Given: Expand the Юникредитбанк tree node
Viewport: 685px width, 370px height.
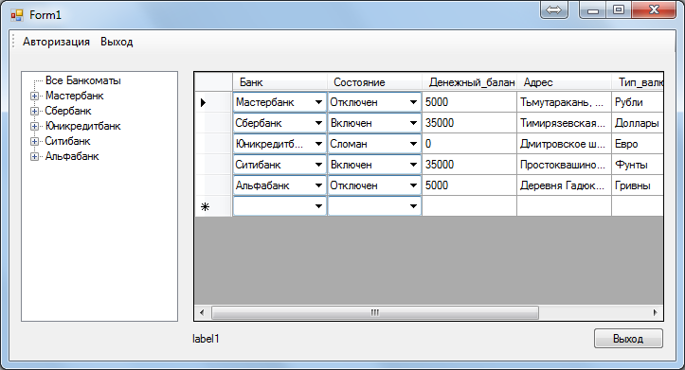Looking at the screenshot, I should pyautogui.click(x=34, y=126).
